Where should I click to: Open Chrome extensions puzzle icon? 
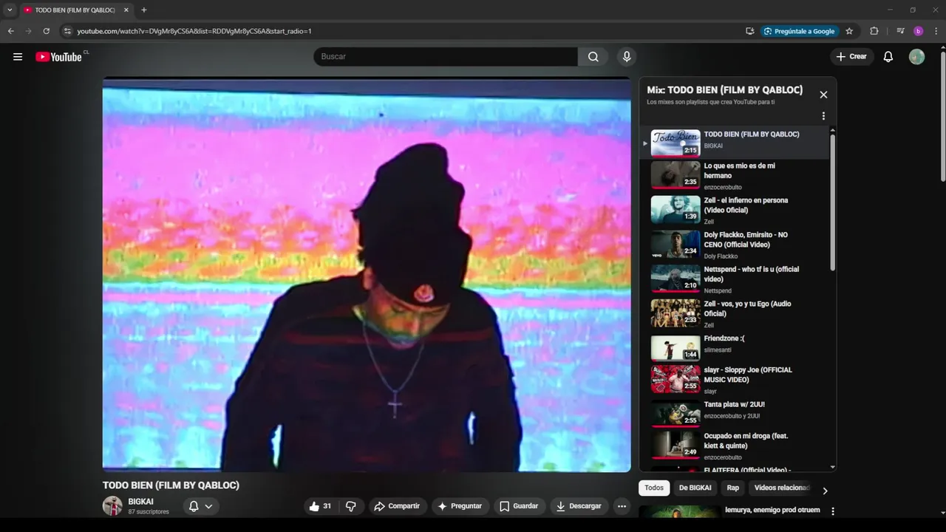[x=874, y=31]
